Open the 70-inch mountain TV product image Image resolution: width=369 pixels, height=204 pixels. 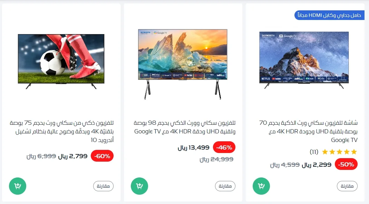(x=304, y=60)
